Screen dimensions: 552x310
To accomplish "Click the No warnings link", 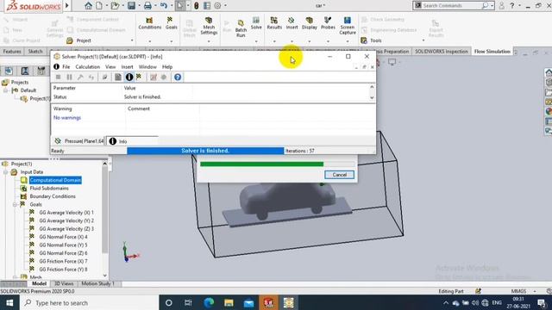I will pyautogui.click(x=67, y=118).
